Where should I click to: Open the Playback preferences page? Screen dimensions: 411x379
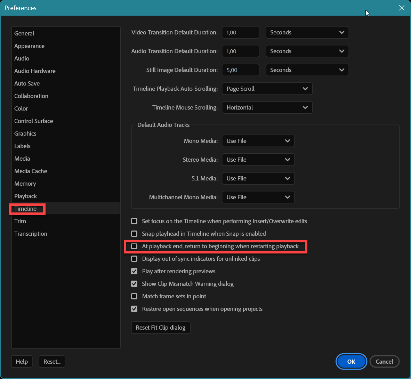pos(25,196)
